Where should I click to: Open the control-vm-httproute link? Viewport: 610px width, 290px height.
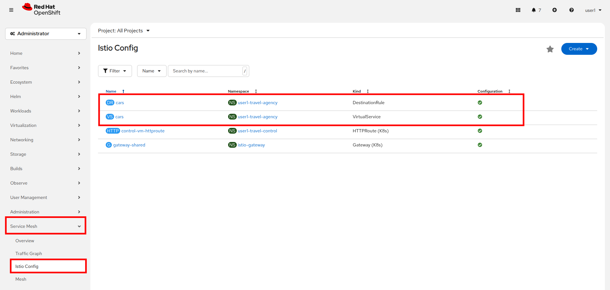point(143,131)
